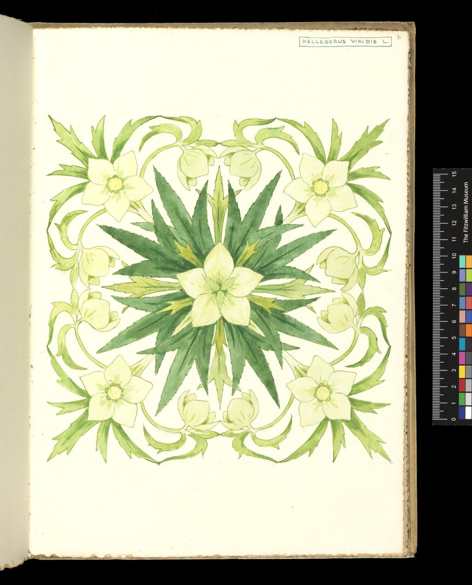
Task: Click the HELLEBORUS VIRIDIS L. inscription label
Action: click(x=346, y=41)
